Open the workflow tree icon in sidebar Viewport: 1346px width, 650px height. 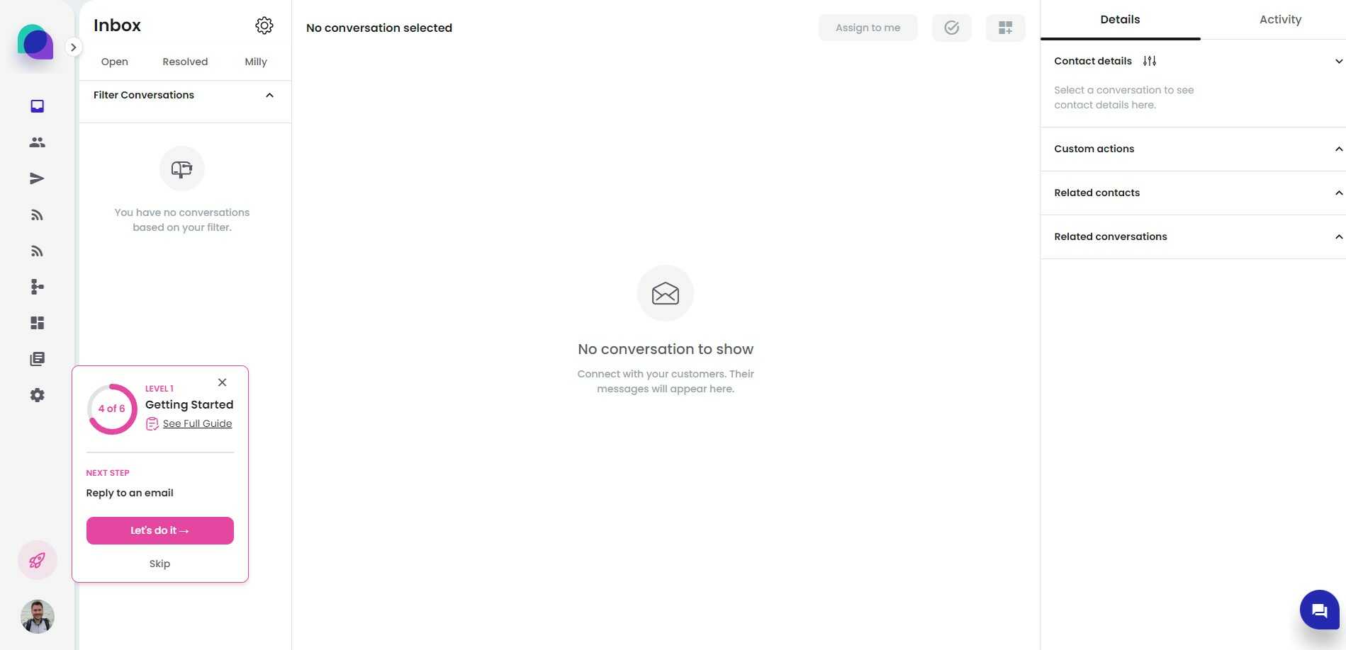(x=38, y=287)
